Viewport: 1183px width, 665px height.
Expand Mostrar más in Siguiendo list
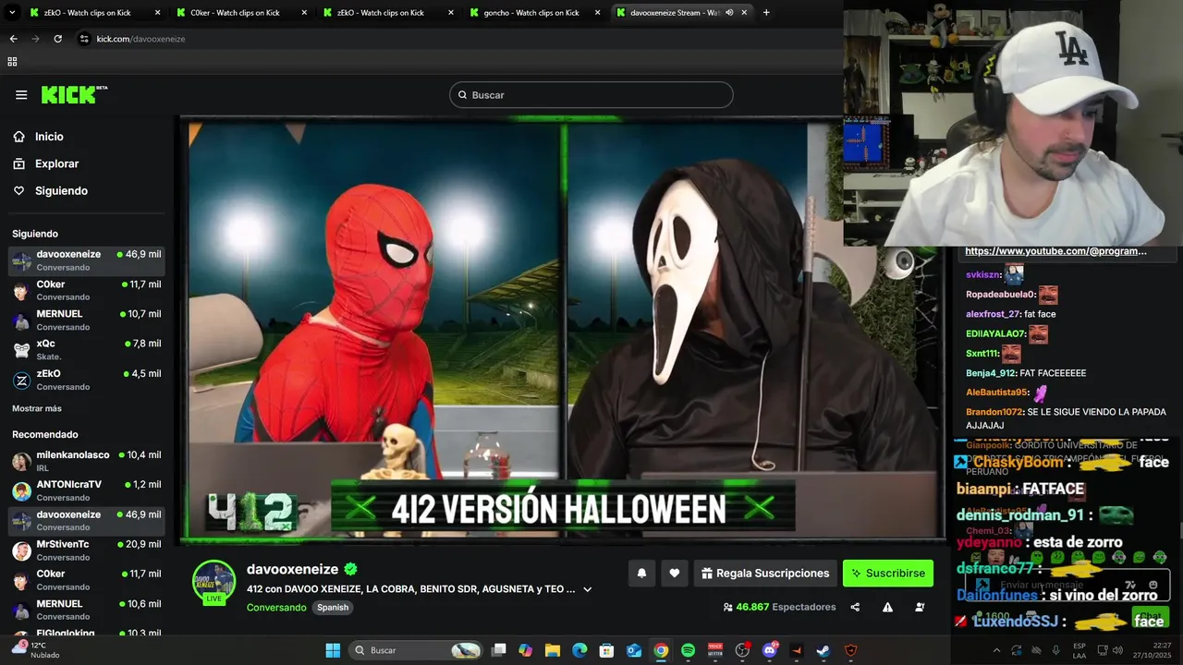[x=37, y=408]
